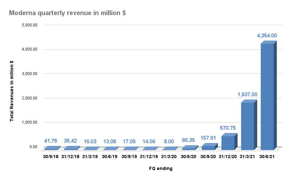Select the 'FQ ending' horizontal axis title
The width and height of the screenshot is (291, 180).
(160, 168)
